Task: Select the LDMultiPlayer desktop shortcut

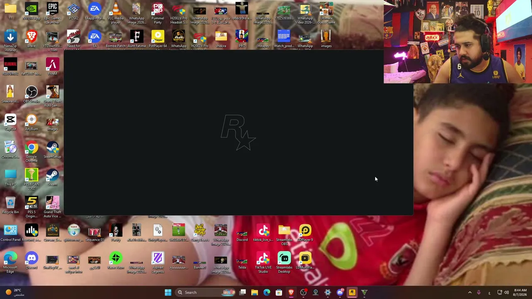Action: (305, 261)
